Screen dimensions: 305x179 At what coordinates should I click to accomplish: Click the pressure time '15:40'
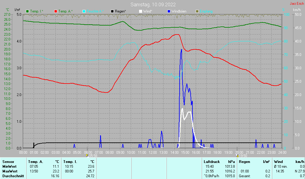tap(210, 167)
